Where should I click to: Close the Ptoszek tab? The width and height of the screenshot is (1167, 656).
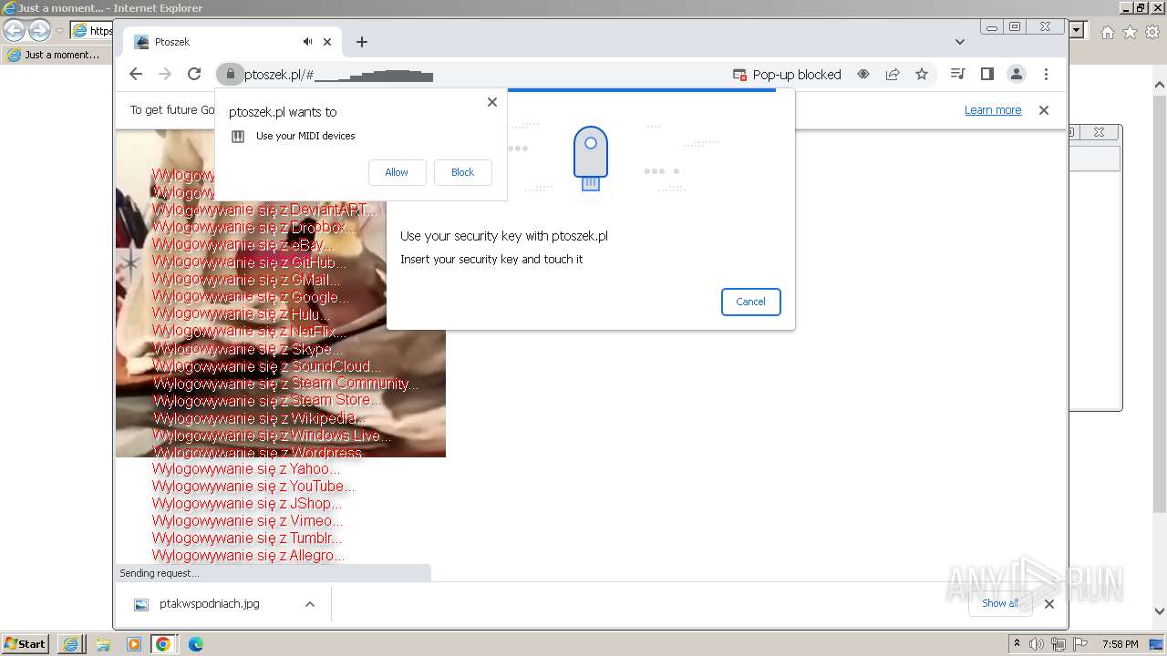327,42
